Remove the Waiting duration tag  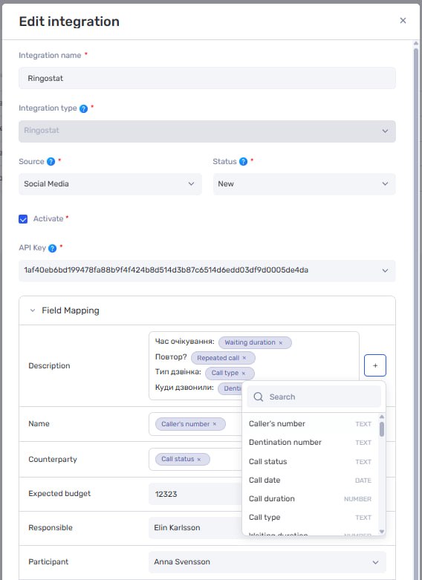[x=281, y=343]
